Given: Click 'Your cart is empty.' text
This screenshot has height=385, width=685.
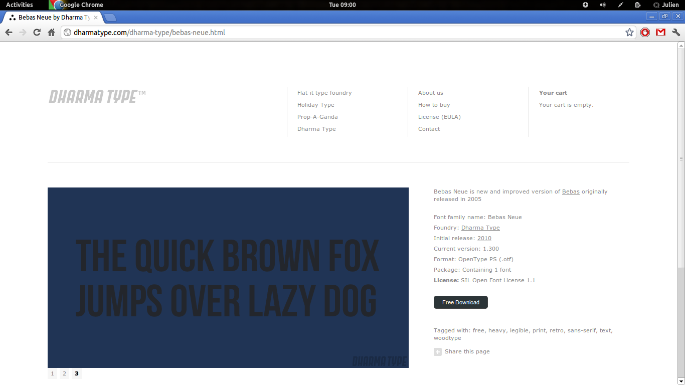Looking at the screenshot, I should pyautogui.click(x=566, y=105).
